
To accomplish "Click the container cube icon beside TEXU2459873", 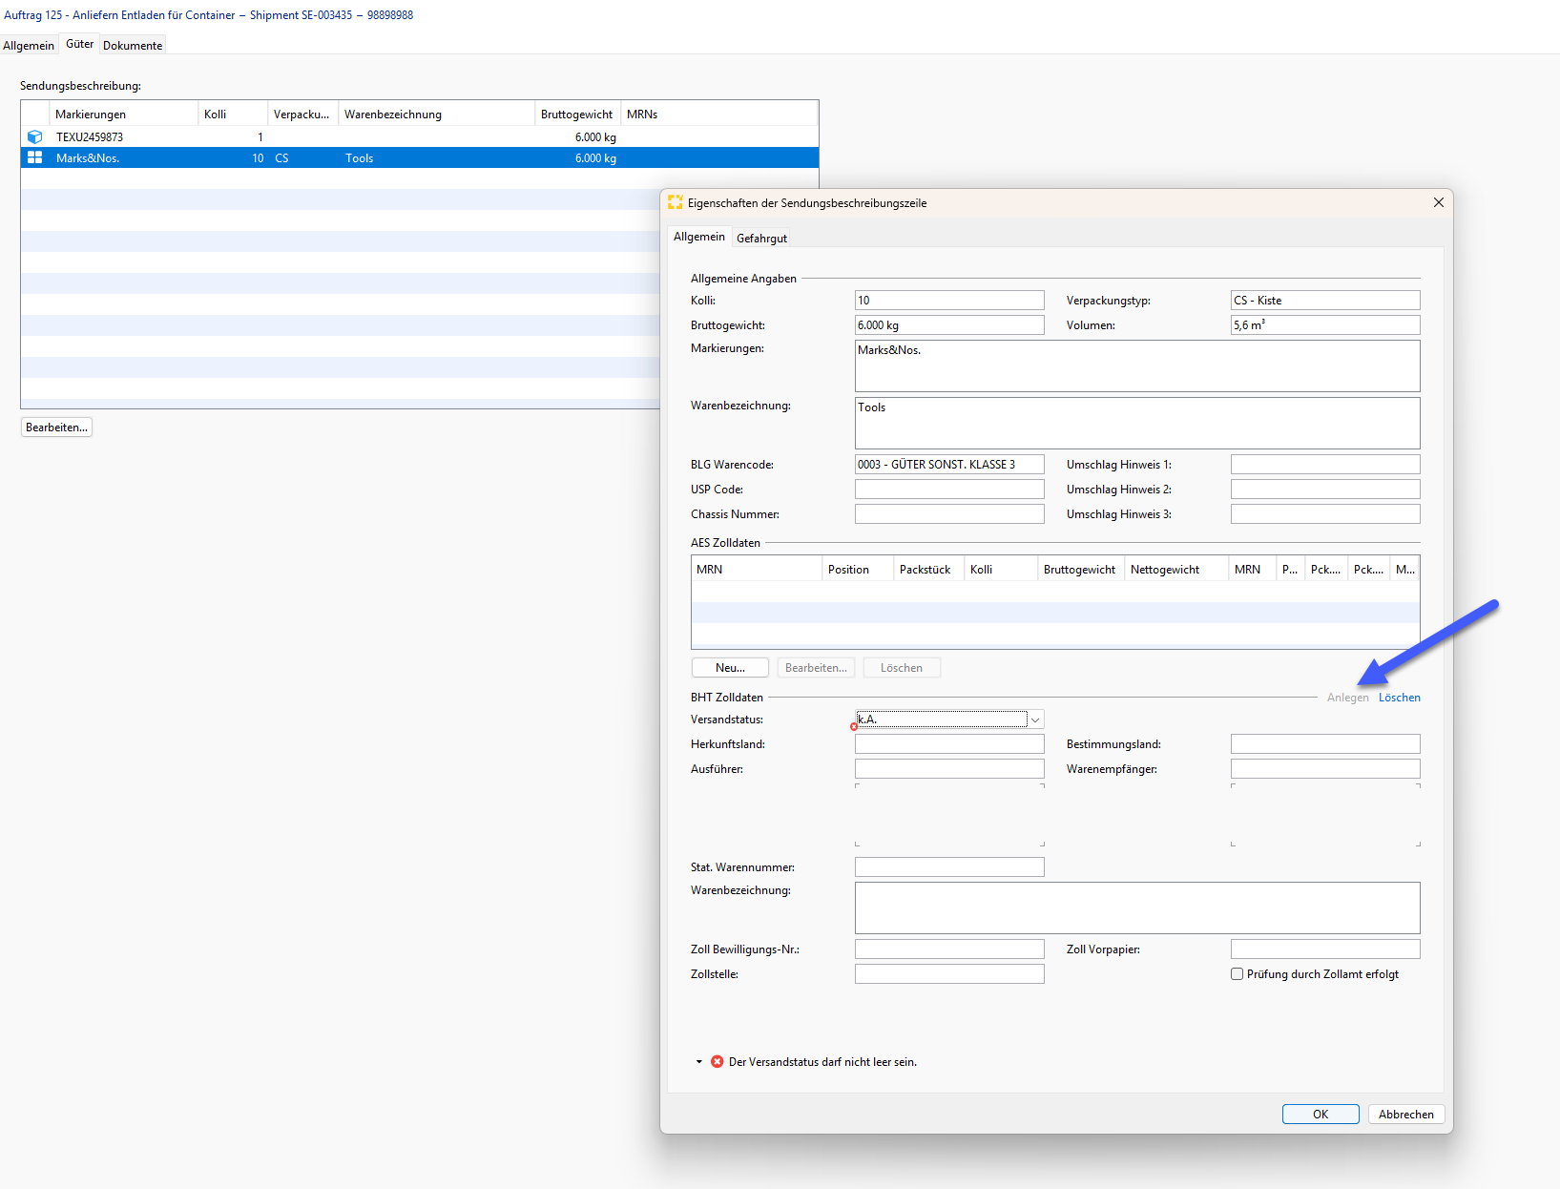I will (x=34, y=137).
